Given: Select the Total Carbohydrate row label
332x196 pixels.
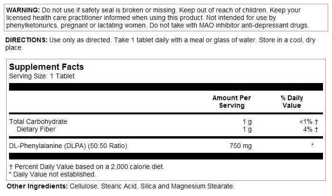Looking at the screenshot, I should tap(38, 121).
